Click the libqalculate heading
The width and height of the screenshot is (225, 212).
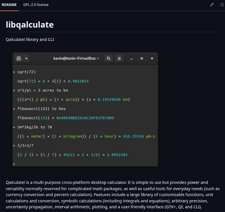(30, 24)
